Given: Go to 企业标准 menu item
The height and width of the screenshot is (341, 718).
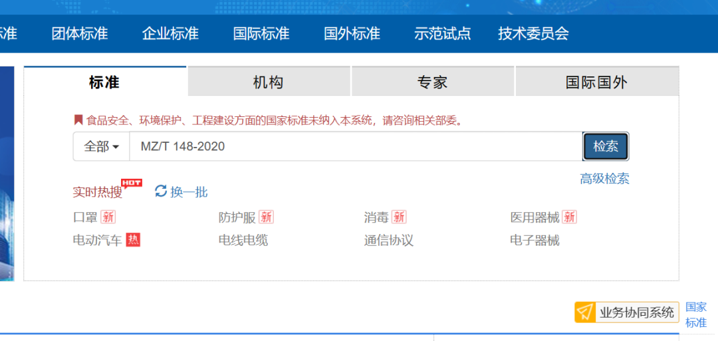Looking at the screenshot, I should tap(170, 33).
